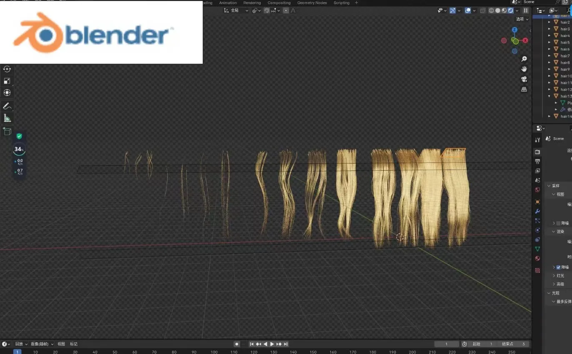This screenshot has width=572, height=354.
Task: Switch to orthographic grid view icon
Action: [x=524, y=89]
